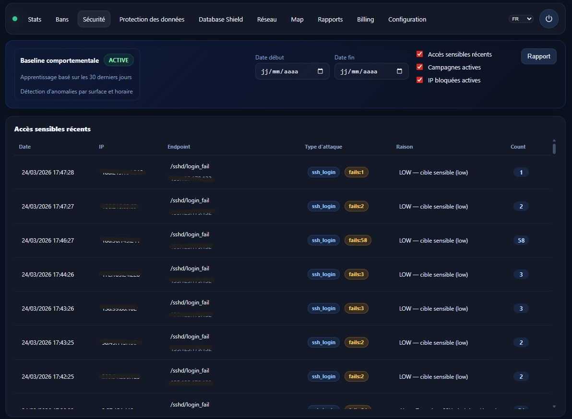Click the Date début input field

point(286,71)
